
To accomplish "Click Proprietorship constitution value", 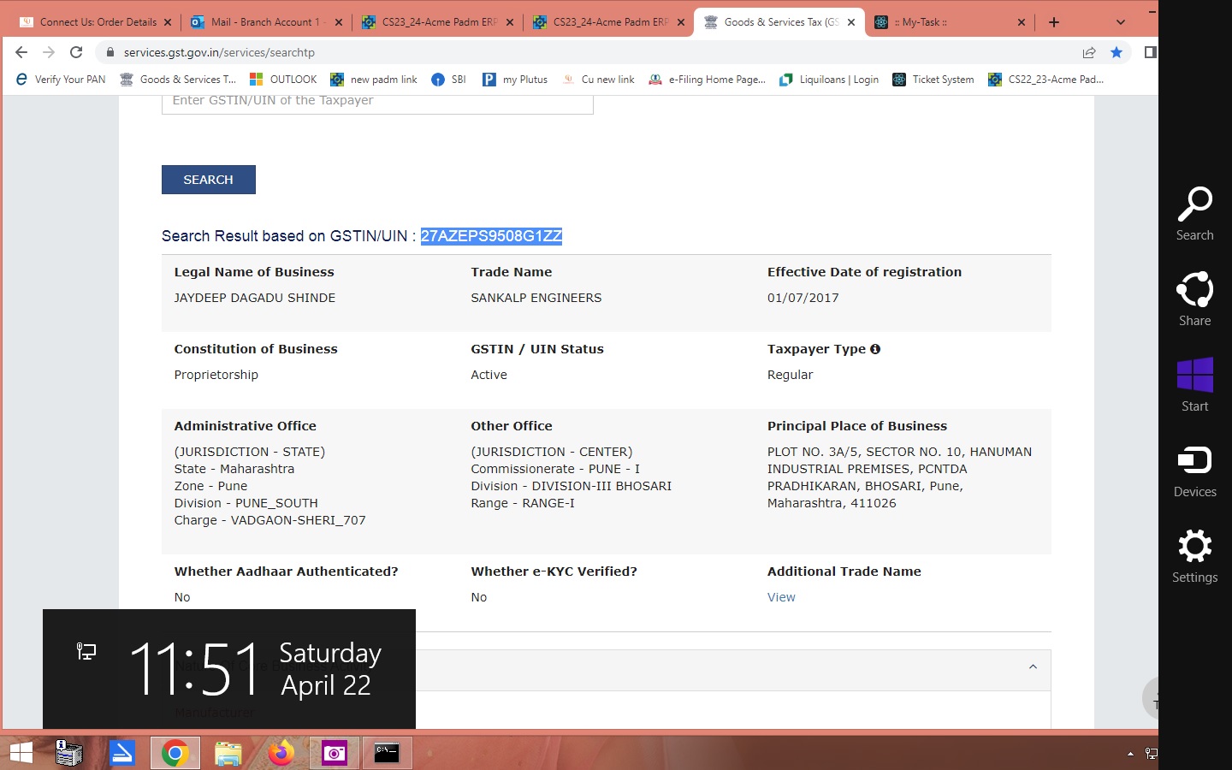I will pyautogui.click(x=216, y=375).
